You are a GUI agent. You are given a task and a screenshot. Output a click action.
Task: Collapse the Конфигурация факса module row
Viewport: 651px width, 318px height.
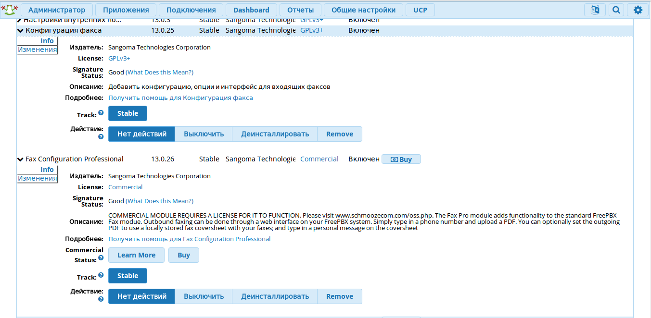[x=20, y=30]
